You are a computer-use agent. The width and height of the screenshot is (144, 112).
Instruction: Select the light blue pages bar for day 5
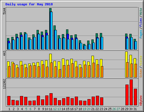[x=26, y=41]
